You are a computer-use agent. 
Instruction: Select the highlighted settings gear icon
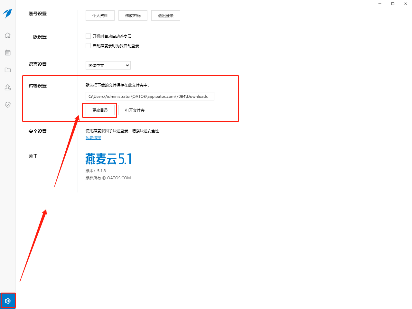(8, 300)
